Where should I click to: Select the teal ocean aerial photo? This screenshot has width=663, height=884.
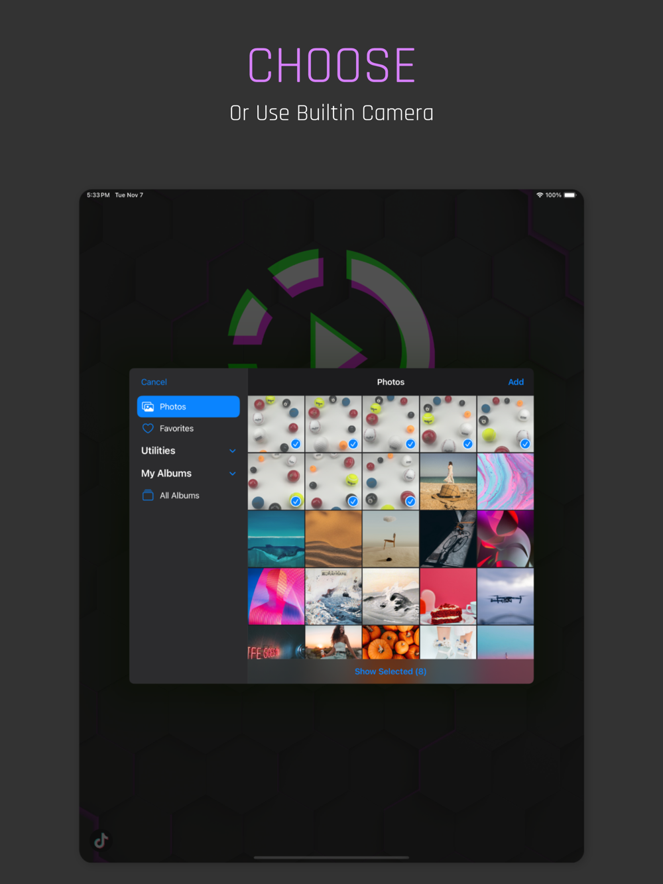[x=276, y=539]
